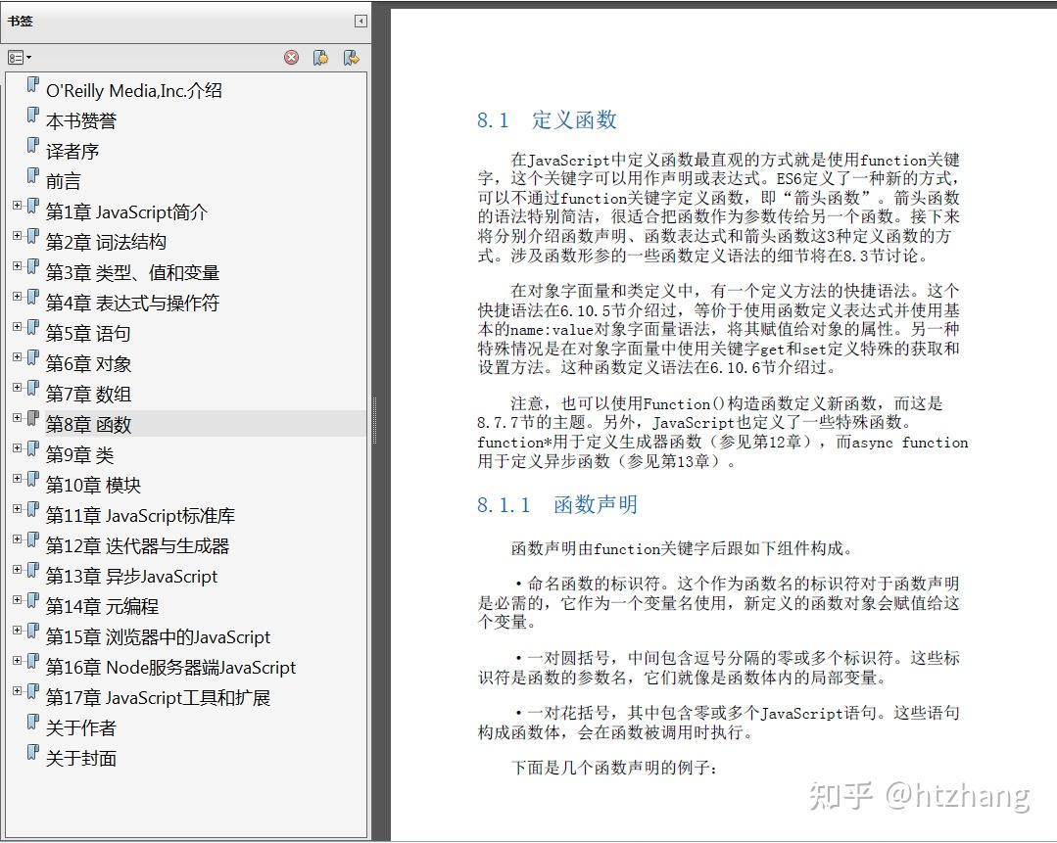Click the bookmark icon beside 关于作者

(33, 727)
